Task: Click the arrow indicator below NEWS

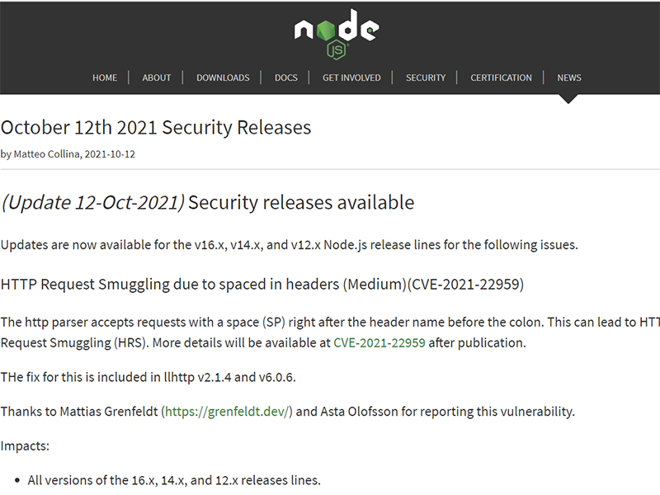Action: tap(568, 99)
